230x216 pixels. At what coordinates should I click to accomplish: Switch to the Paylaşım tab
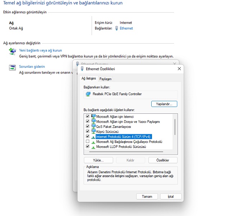pyautogui.click(x=105, y=79)
